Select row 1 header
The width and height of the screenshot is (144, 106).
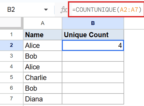11,35
